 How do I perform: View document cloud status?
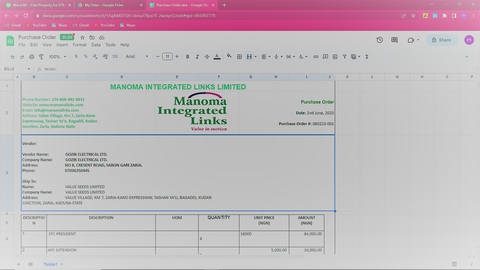(x=101, y=37)
